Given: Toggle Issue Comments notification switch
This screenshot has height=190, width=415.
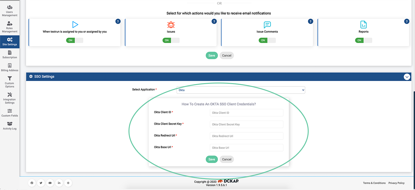Looking at the screenshot, I should [267, 40].
